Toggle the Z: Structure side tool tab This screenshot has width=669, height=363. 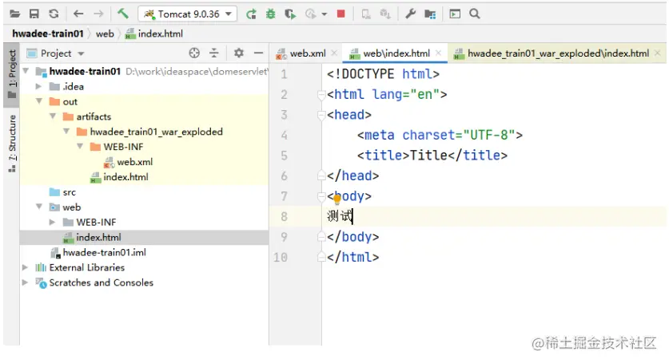[12, 143]
